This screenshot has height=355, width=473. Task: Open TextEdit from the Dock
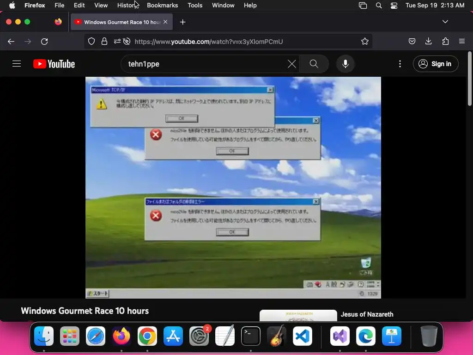[225, 336]
